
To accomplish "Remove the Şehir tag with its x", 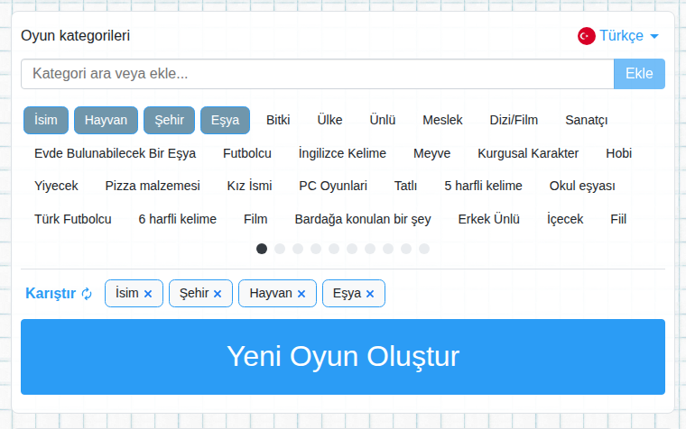I will [x=218, y=294].
